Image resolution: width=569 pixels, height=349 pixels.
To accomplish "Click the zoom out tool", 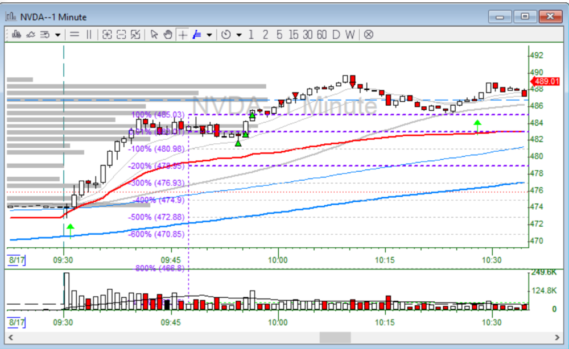I will point(120,35).
